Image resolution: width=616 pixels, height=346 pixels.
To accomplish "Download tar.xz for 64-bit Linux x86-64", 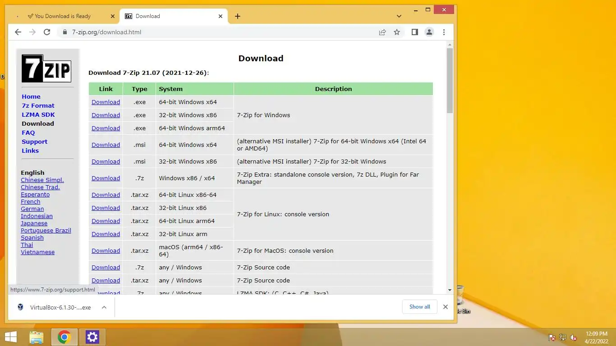I will click(106, 195).
